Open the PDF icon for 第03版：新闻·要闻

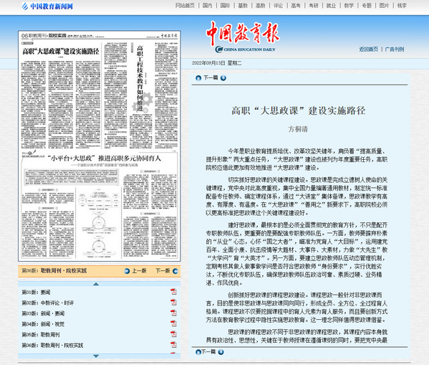pos(173,313)
